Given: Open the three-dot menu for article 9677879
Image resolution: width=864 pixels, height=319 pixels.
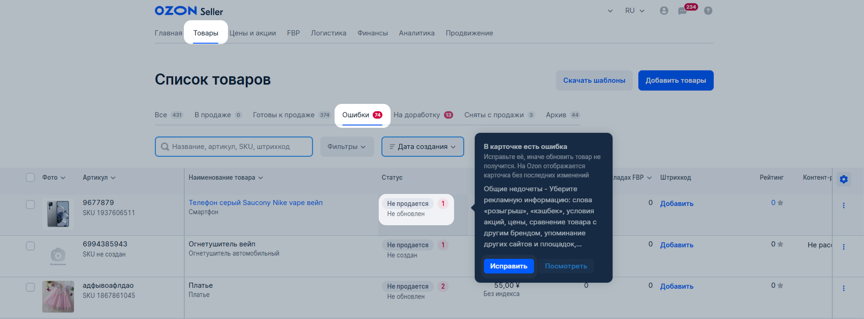Looking at the screenshot, I should pos(844,205).
